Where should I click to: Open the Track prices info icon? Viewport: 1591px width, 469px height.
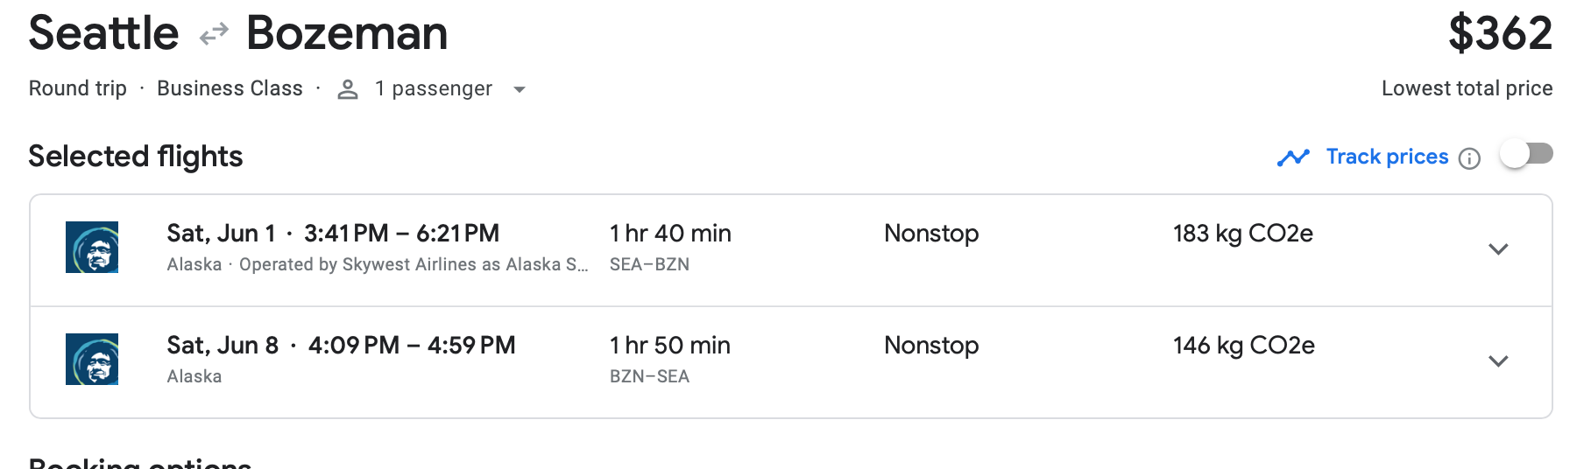[1469, 158]
